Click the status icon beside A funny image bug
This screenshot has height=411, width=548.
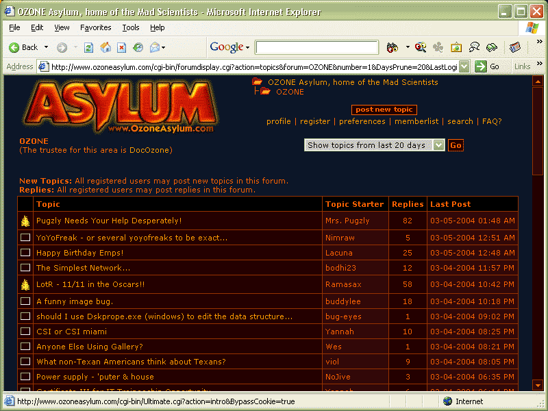click(x=25, y=301)
